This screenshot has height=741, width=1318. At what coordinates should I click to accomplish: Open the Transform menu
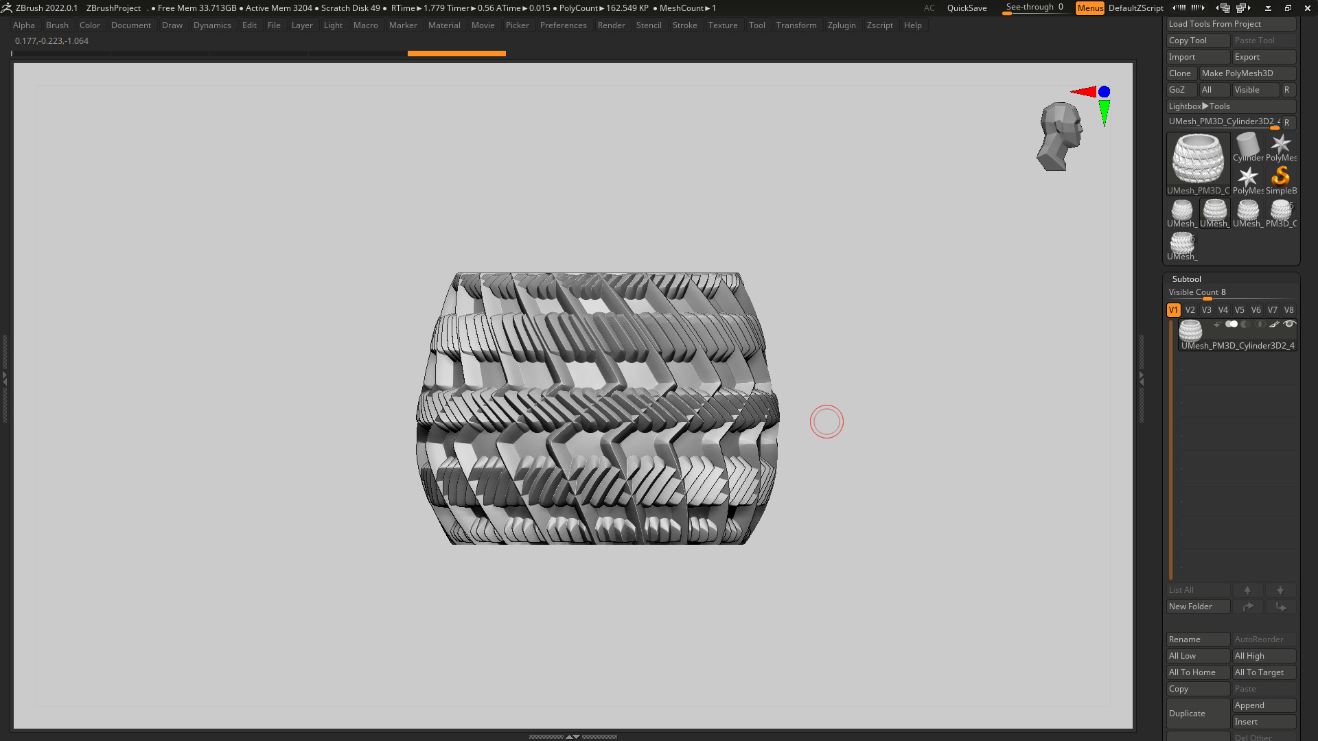(x=796, y=25)
